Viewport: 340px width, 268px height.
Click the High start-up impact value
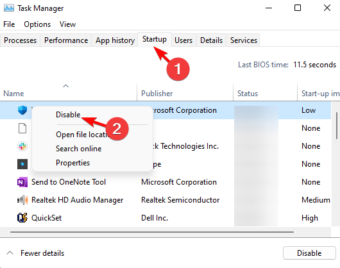coord(310,218)
